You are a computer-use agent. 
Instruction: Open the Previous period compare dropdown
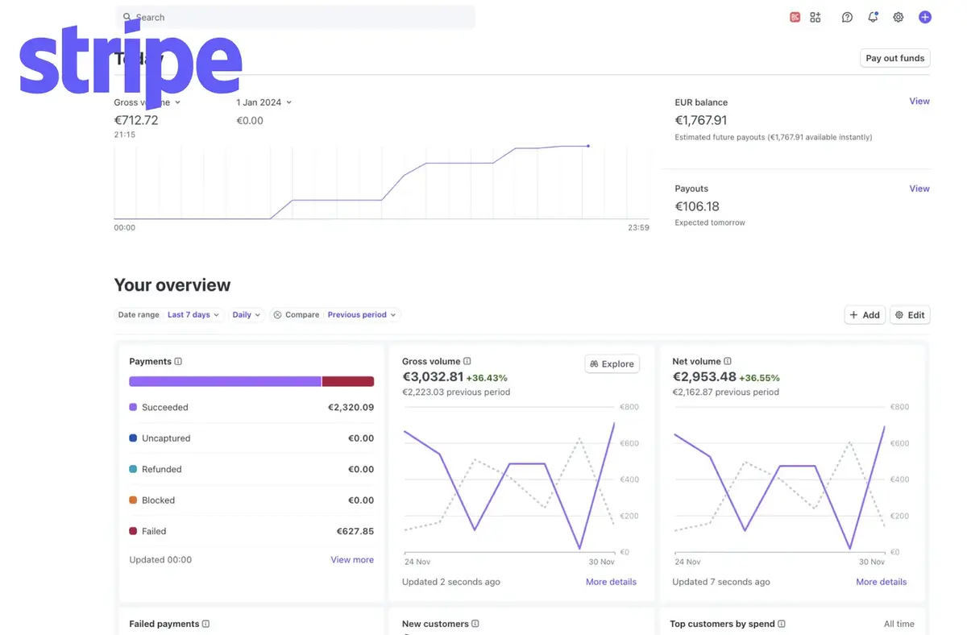(x=362, y=315)
